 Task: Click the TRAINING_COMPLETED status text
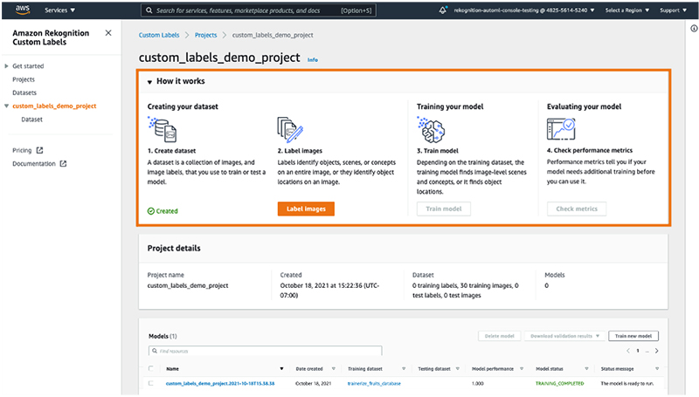[559, 383]
